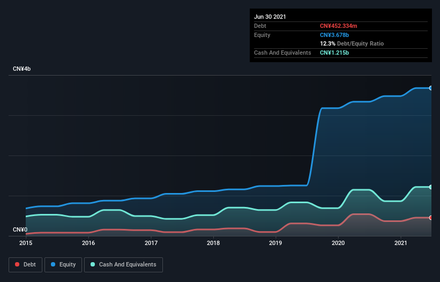Toggle the Equity series legend button
This screenshot has width=440, height=282.
63,265
